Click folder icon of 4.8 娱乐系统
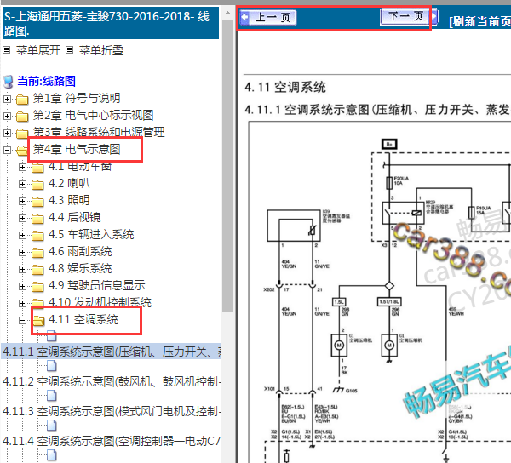Image resolution: width=511 pixels, height=463 pixels. tap(37, 270)
